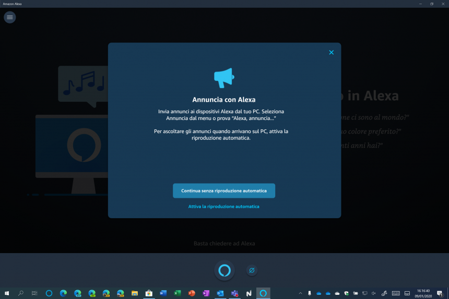Open File Explorer from taskbar

[135, 293]
